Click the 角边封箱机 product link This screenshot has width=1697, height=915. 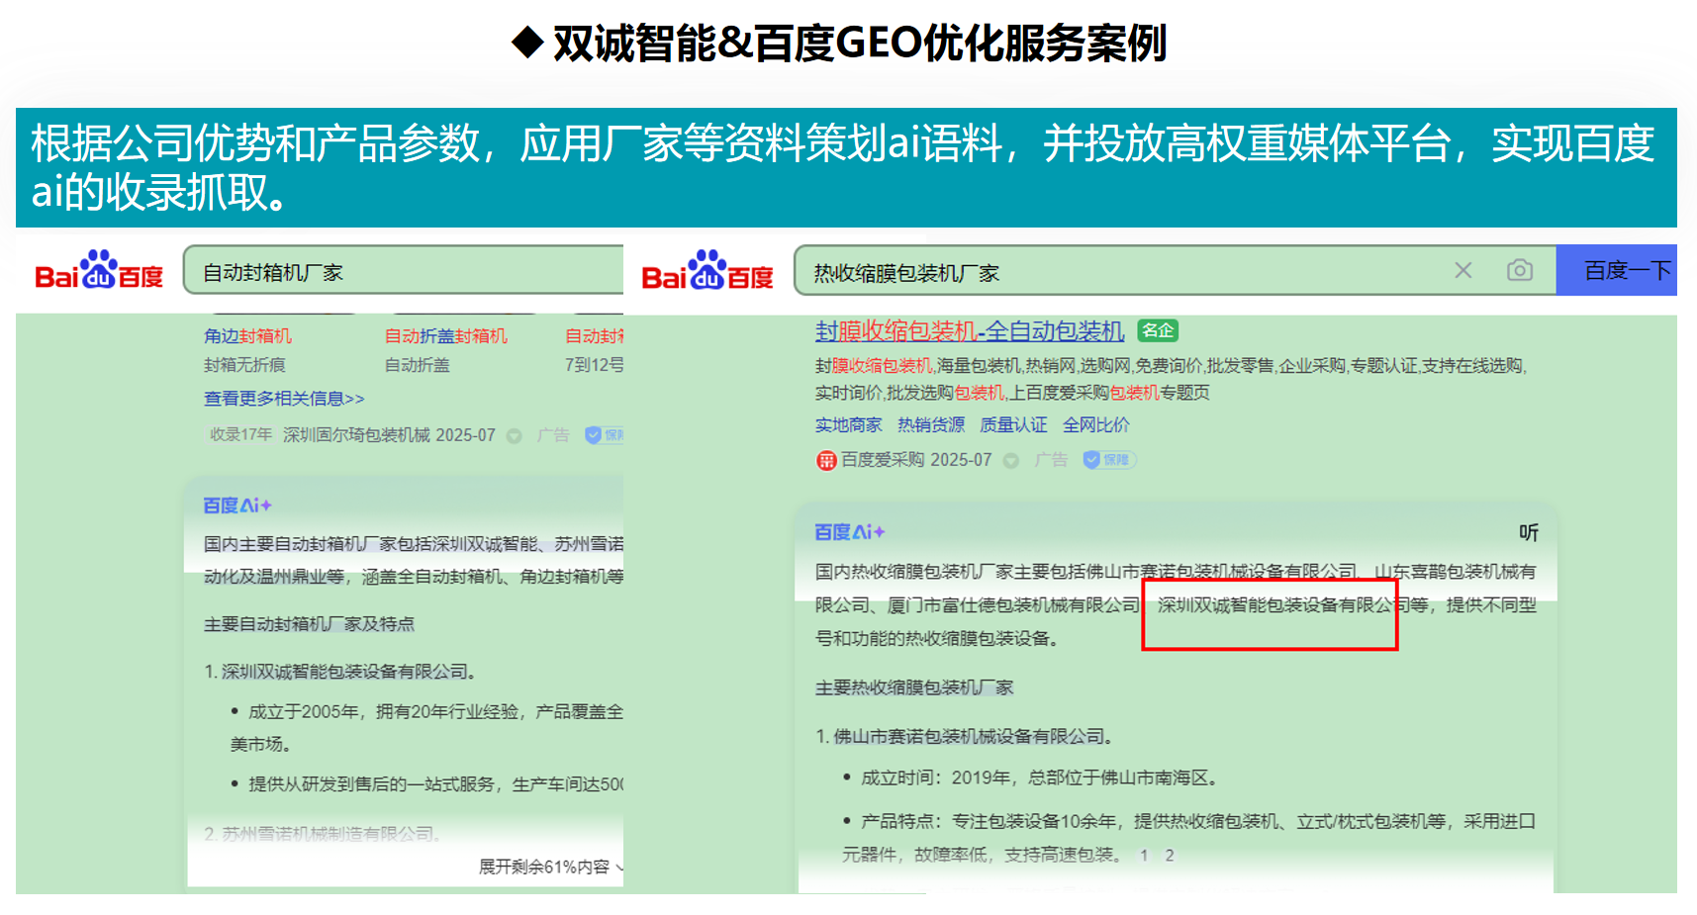(x=247, y=336)
